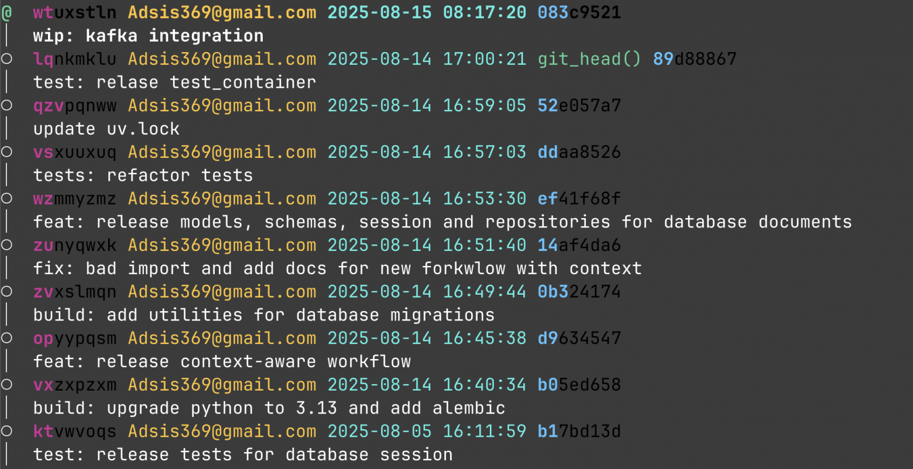Click the git_head() label
Image resolution: width=913 pixels, height=469 pixels.
click(x=589, y=59)
